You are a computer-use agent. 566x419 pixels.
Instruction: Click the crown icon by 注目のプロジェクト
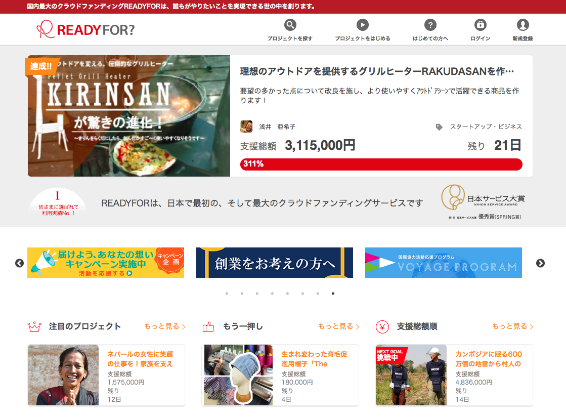click(34, 327)
